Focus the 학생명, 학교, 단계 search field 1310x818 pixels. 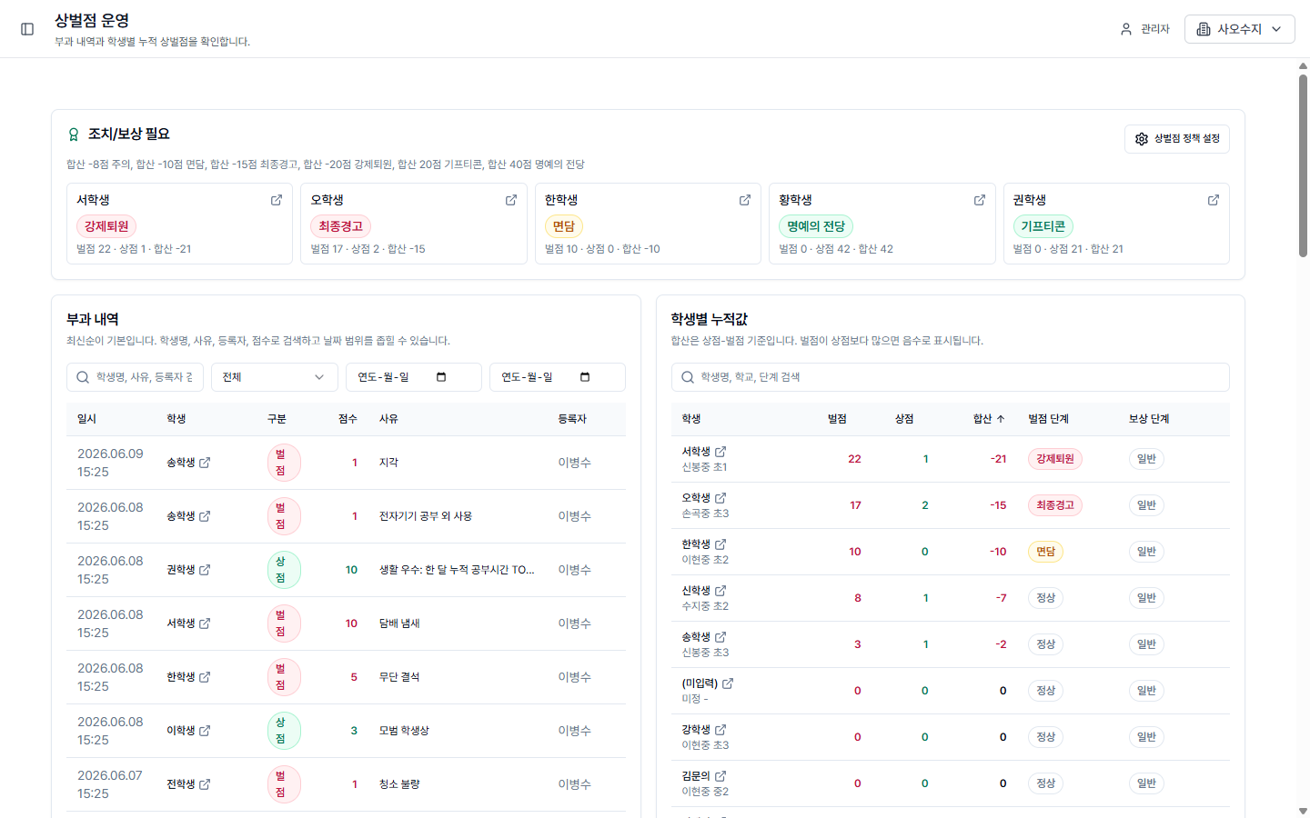coord(951,377)
